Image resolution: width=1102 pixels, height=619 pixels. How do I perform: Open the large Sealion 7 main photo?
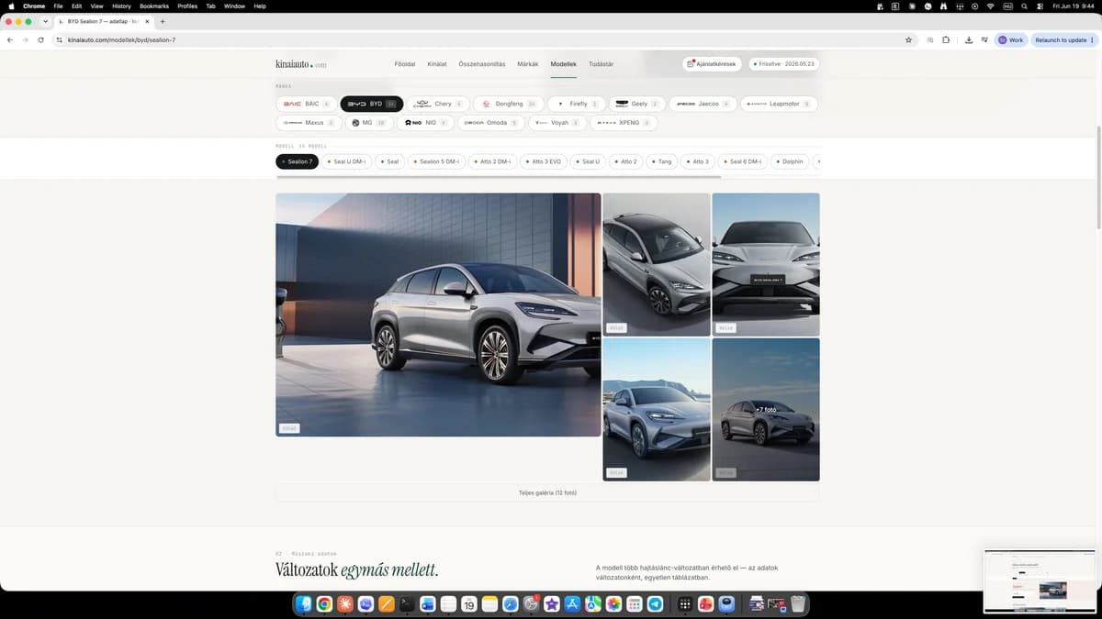pyautogui.click(x=438, y=315)
